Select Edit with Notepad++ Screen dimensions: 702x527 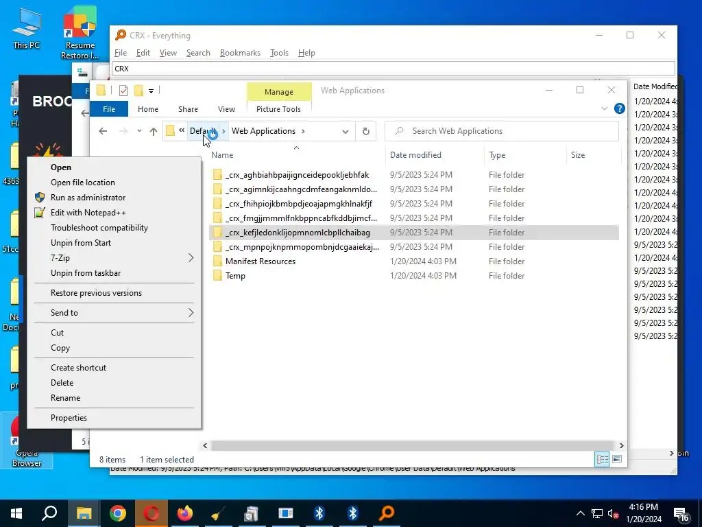point(114,213)
